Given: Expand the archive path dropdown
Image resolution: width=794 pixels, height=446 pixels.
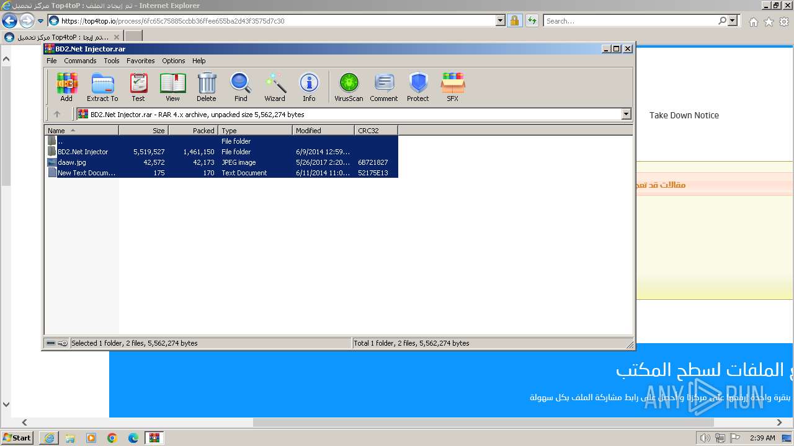Looking at the screenshot, I should pos(626,114).
